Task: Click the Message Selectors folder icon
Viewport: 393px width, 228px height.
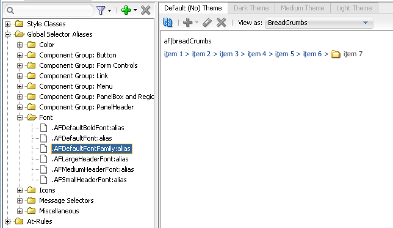Action: click(31, 200)
